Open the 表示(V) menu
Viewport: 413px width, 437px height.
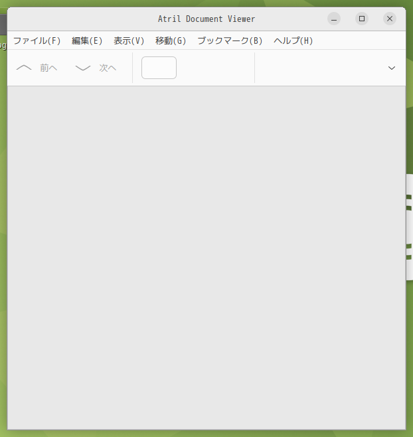coord(129,41)
